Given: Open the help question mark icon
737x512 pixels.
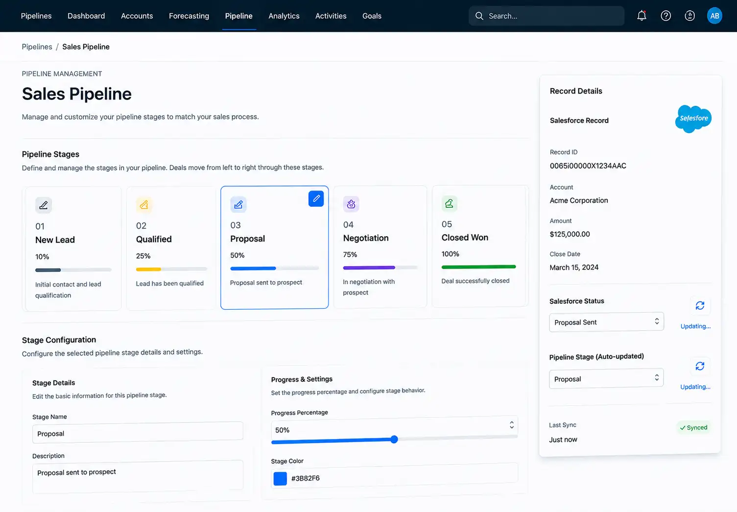Looking at the screenshot, I should (666, 16).
